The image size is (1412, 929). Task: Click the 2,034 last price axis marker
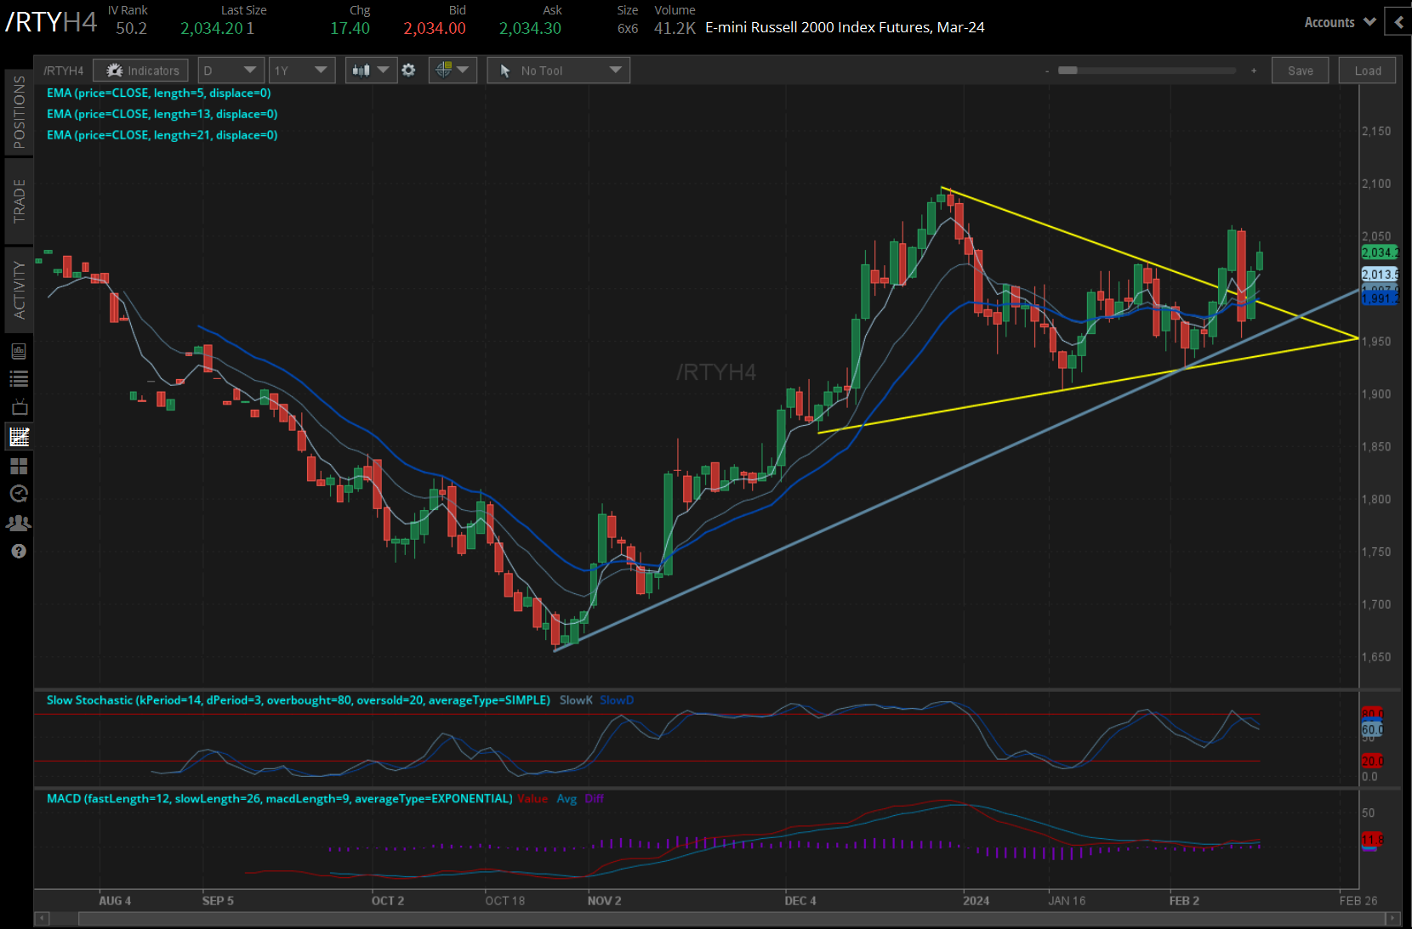pos(1379,252)
